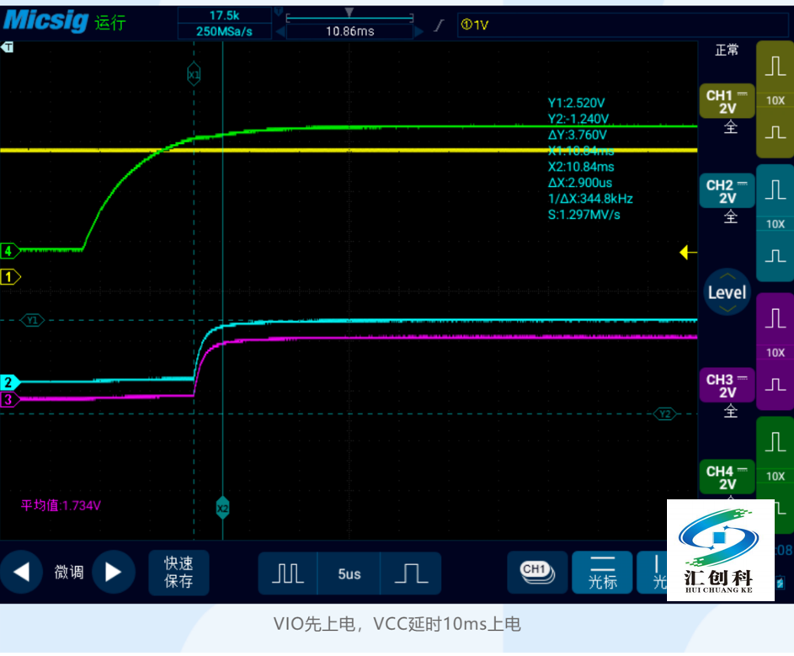
Task: Tap the 运行 run status button
Action: (110, 23)
